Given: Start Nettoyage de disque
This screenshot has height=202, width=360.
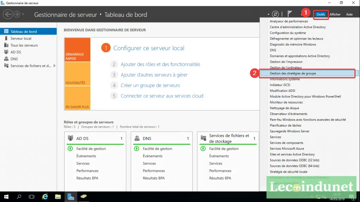Looking at the screenshot, I should coord(284,108).
